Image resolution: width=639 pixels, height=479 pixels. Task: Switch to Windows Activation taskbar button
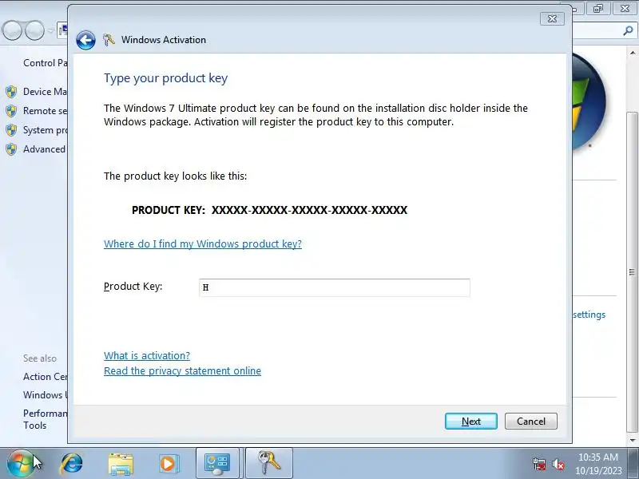(269, 464)
